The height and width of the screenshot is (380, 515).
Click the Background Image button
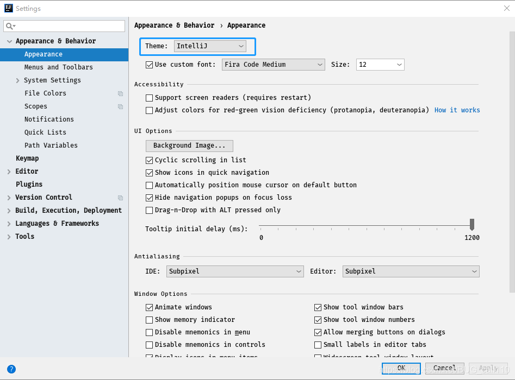pyautogui.click(x=189, y=145)
